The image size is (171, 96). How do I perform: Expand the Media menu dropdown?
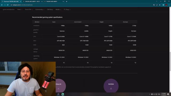click(58, 10)
